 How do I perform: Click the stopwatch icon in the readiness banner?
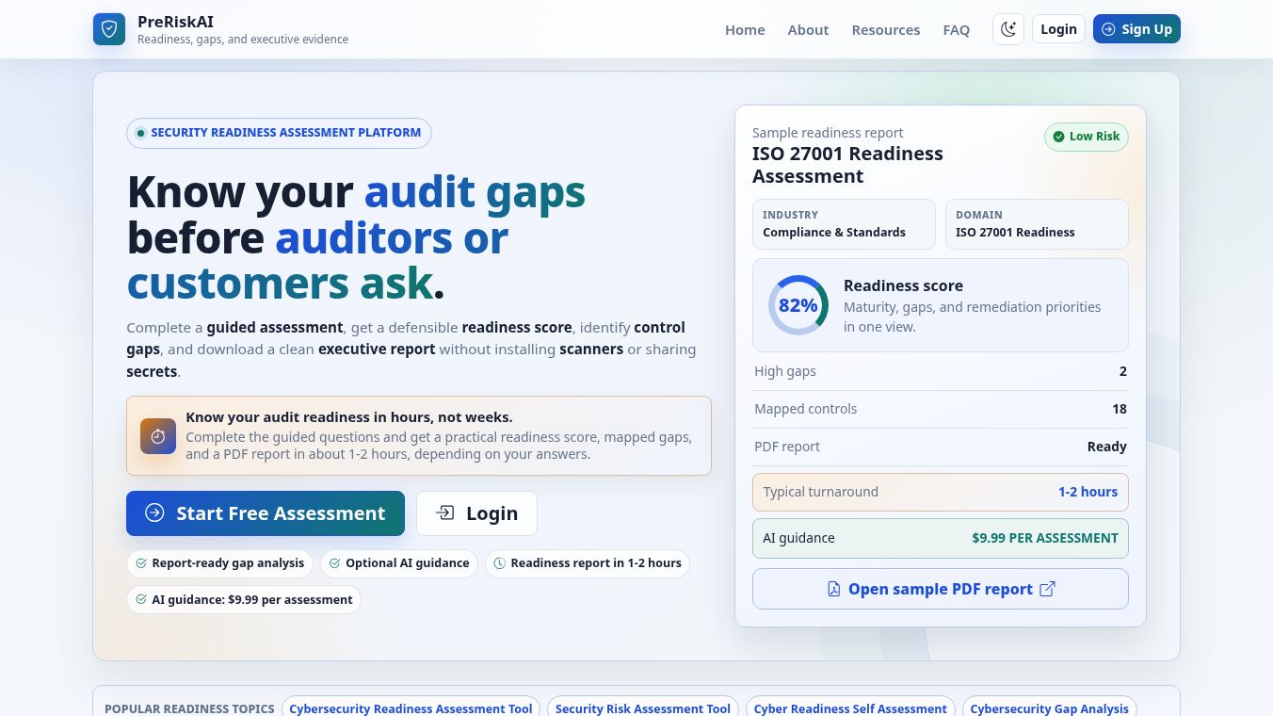point(158,436)
